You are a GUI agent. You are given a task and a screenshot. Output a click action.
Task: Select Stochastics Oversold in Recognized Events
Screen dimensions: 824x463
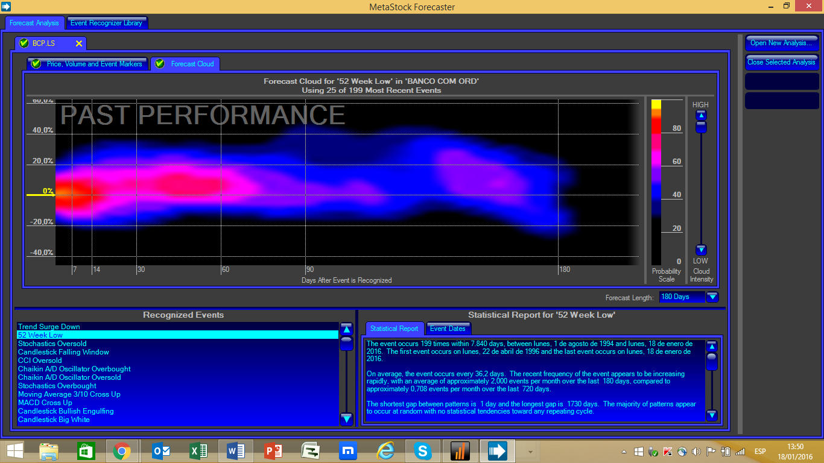52,344
